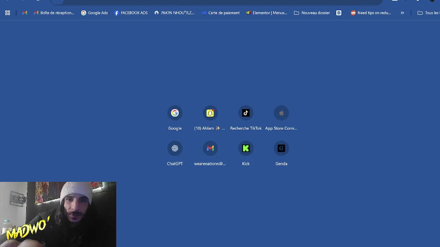The height and width of the screenshot is (247, 440).
Task: Open the Genda shortcut tile
Action: coord(281,154)
